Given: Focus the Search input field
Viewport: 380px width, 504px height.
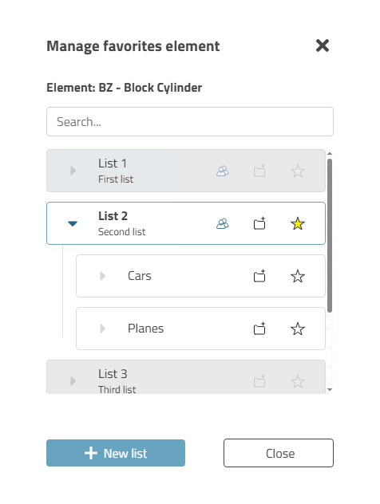Looking at the screenshot, I should [190, 121].
